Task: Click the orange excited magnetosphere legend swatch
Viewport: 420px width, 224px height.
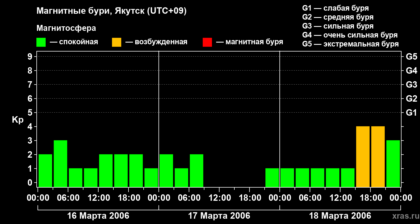Action: coord(116,42)
